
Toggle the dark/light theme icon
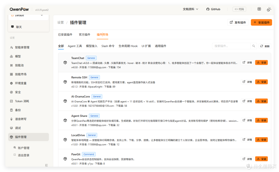[269, 9]
